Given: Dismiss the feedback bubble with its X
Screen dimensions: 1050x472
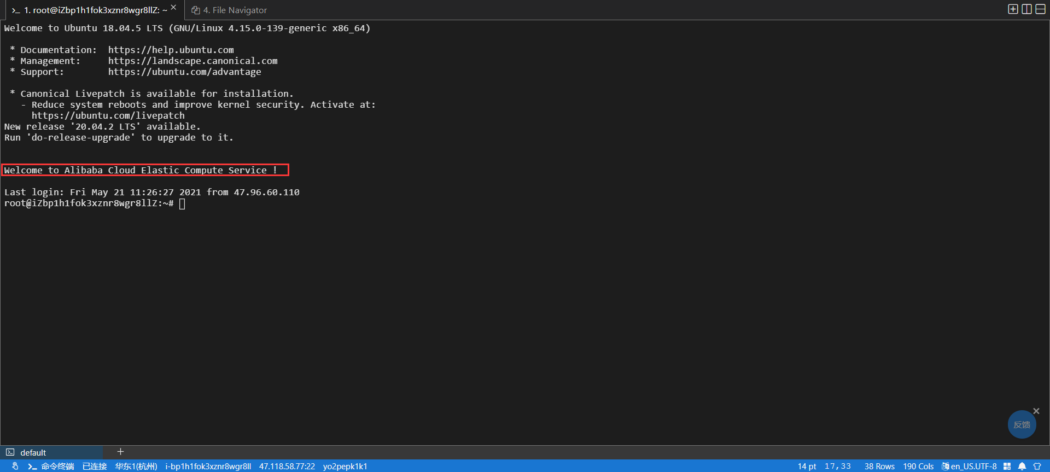Looking at the screenshot, I should click(x=1036, y=411).
